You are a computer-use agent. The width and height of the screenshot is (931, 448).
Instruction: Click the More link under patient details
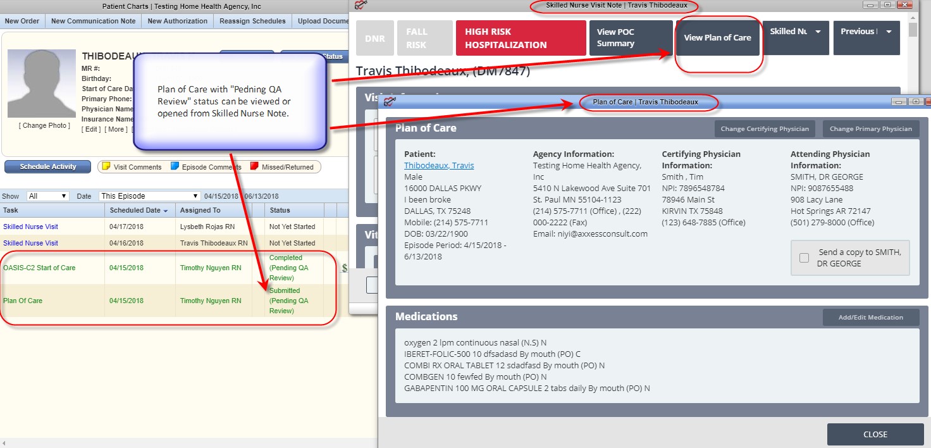click(x=116, y=129)
